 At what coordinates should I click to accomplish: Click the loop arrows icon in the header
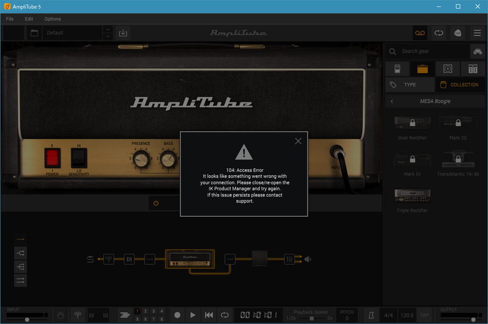(x=439, y=33)
